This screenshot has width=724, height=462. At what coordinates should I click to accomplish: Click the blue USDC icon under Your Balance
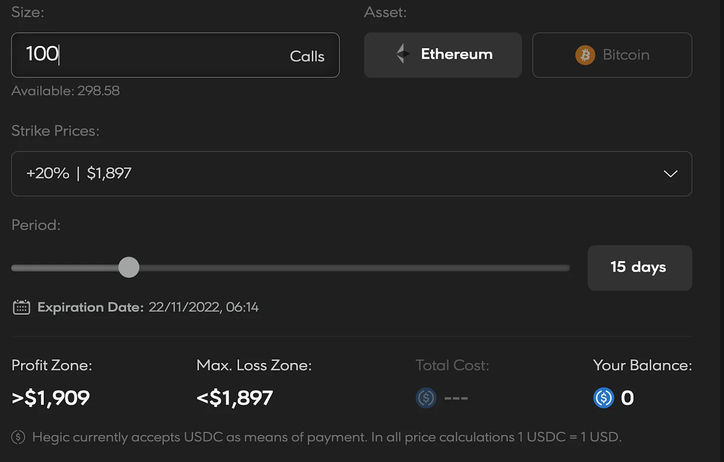click(604, 398)
